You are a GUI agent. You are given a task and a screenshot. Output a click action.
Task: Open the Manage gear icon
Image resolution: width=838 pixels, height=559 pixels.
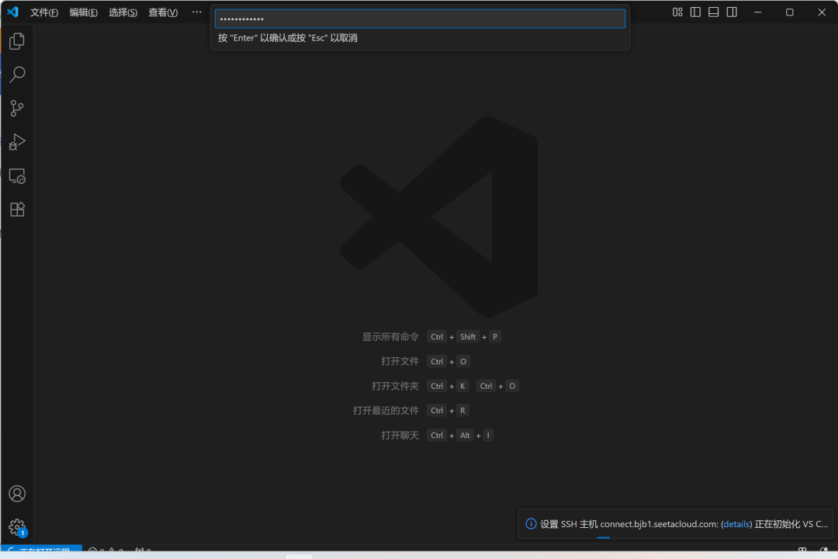point(17,527)
